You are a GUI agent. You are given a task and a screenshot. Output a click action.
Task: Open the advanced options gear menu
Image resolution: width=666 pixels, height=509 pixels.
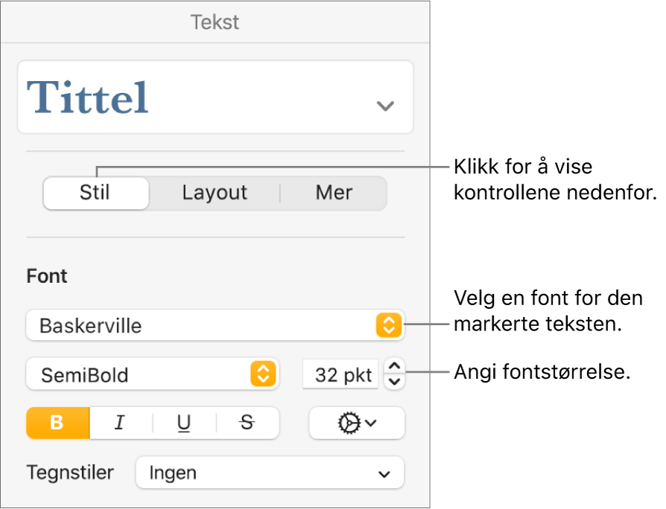357,423
